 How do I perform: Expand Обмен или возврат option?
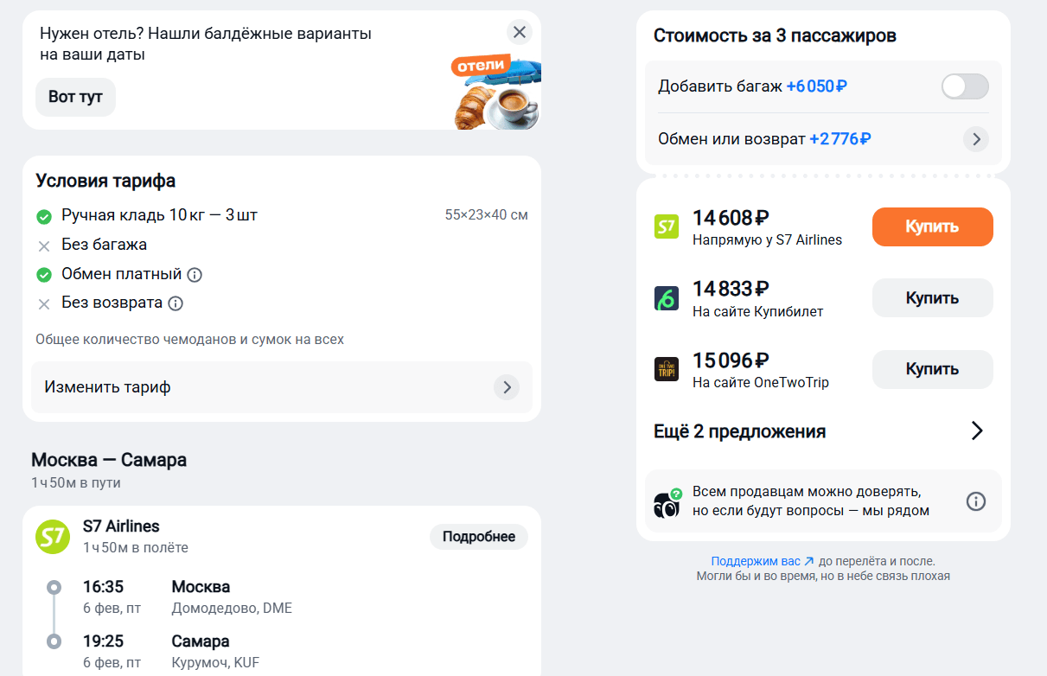(976, 139)
